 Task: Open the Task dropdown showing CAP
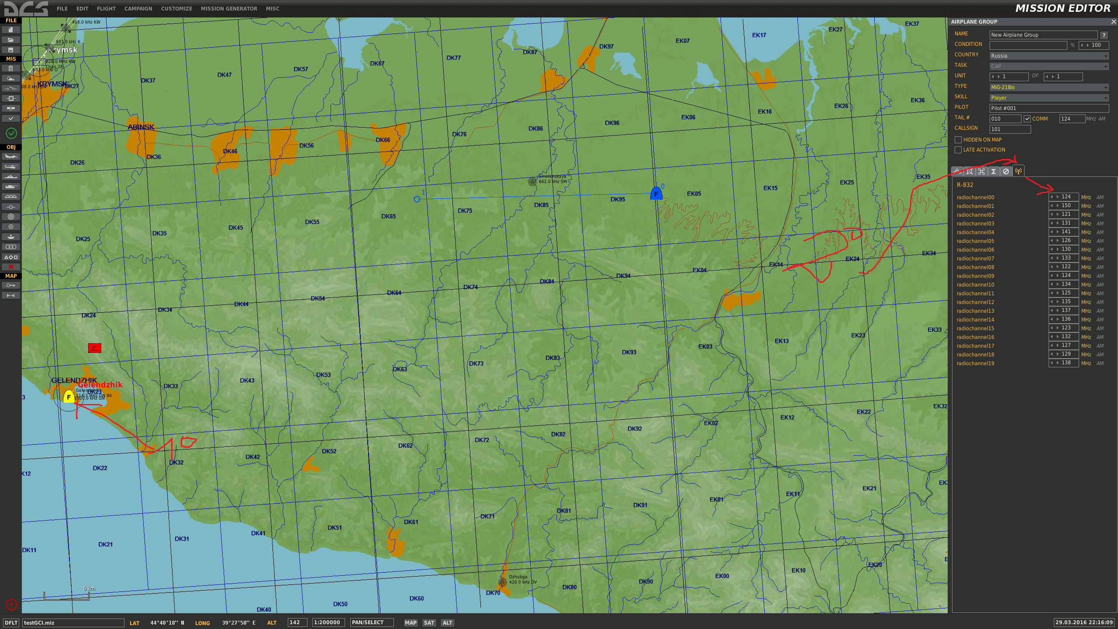point(1049,66)
